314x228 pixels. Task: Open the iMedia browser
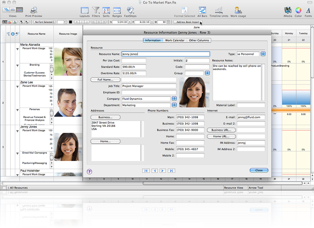(x=288, y=10)
